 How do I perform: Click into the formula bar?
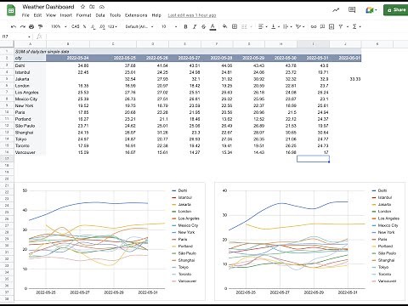pos(227,37)
